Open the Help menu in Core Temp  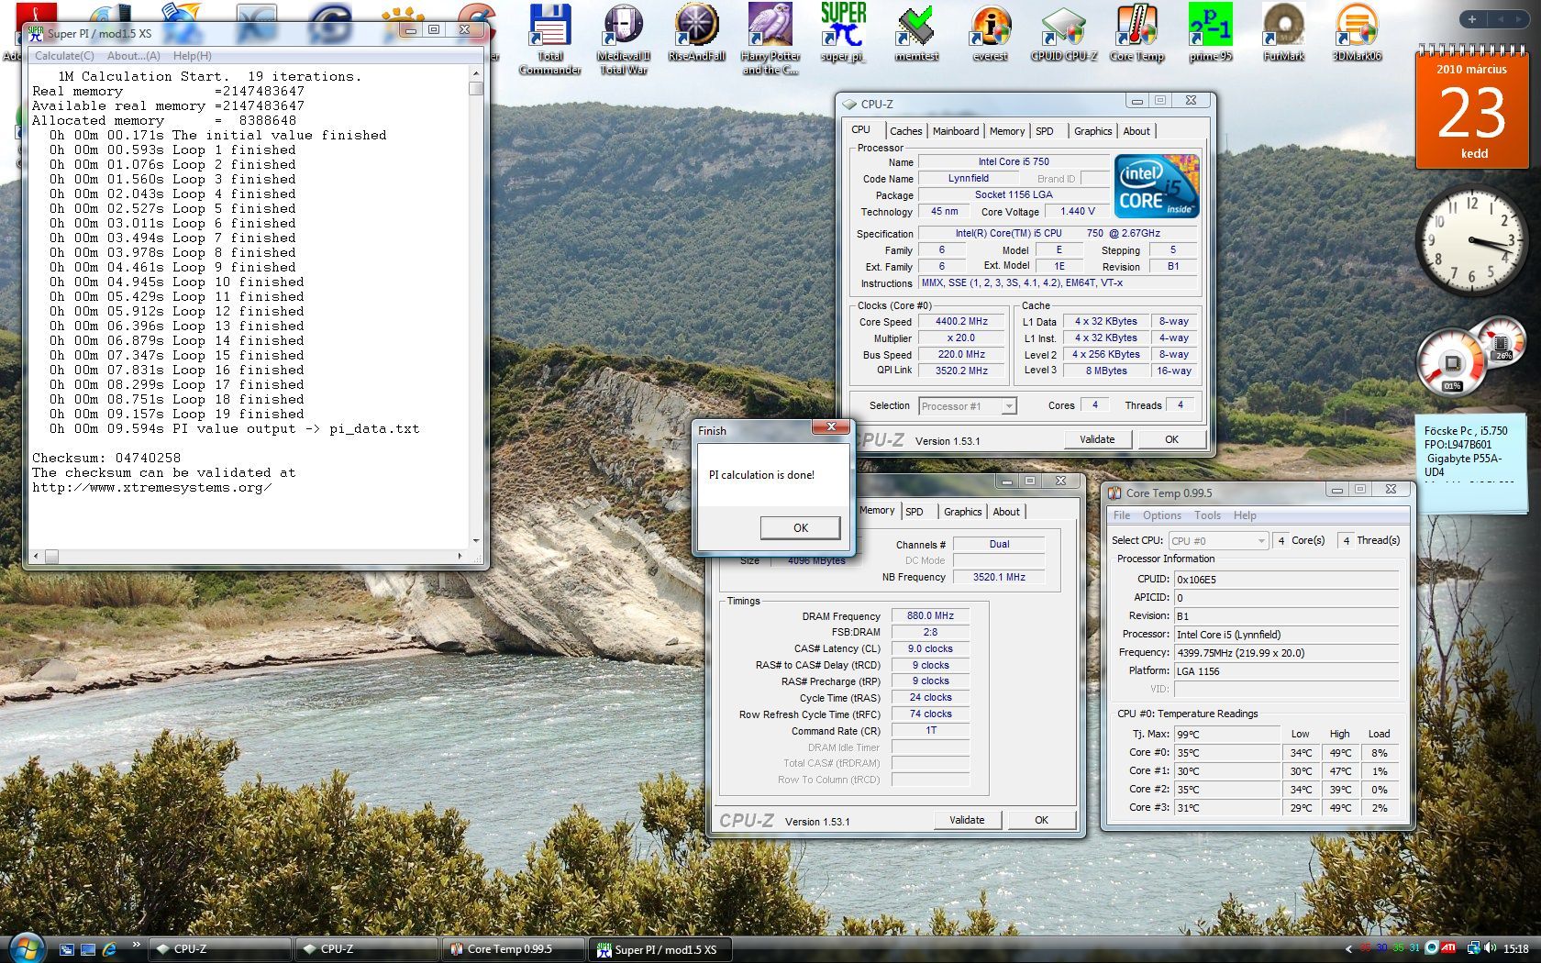point(1245,515)
